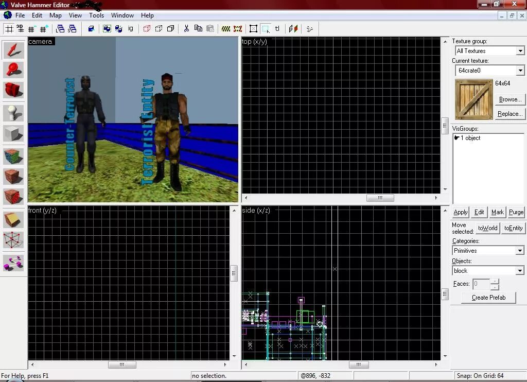Click the toEntity button
Image resolution: width=527 pixels, height=382 pixels.
point(513,228)
